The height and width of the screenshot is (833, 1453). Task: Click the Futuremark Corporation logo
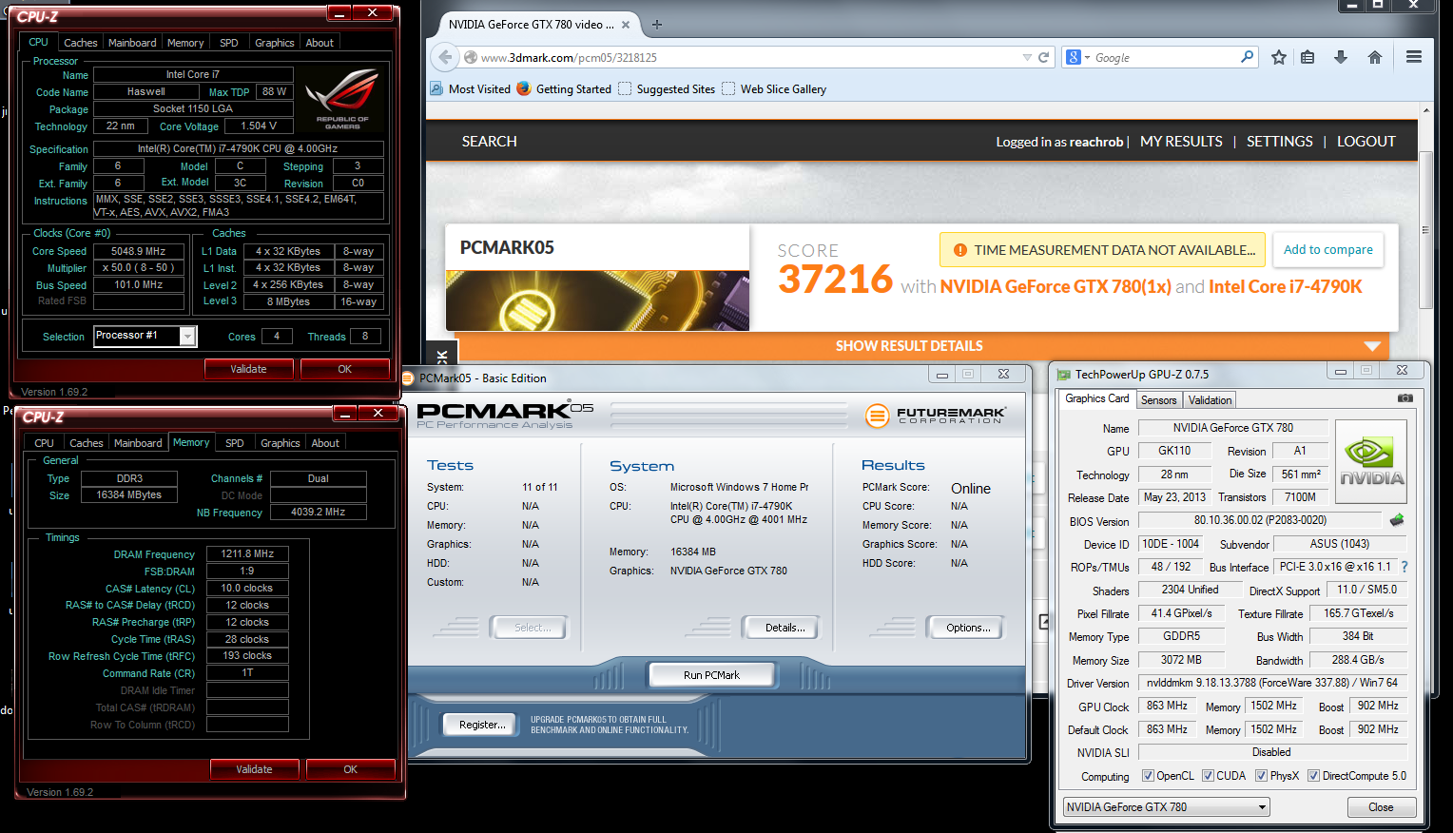point(936,416)
